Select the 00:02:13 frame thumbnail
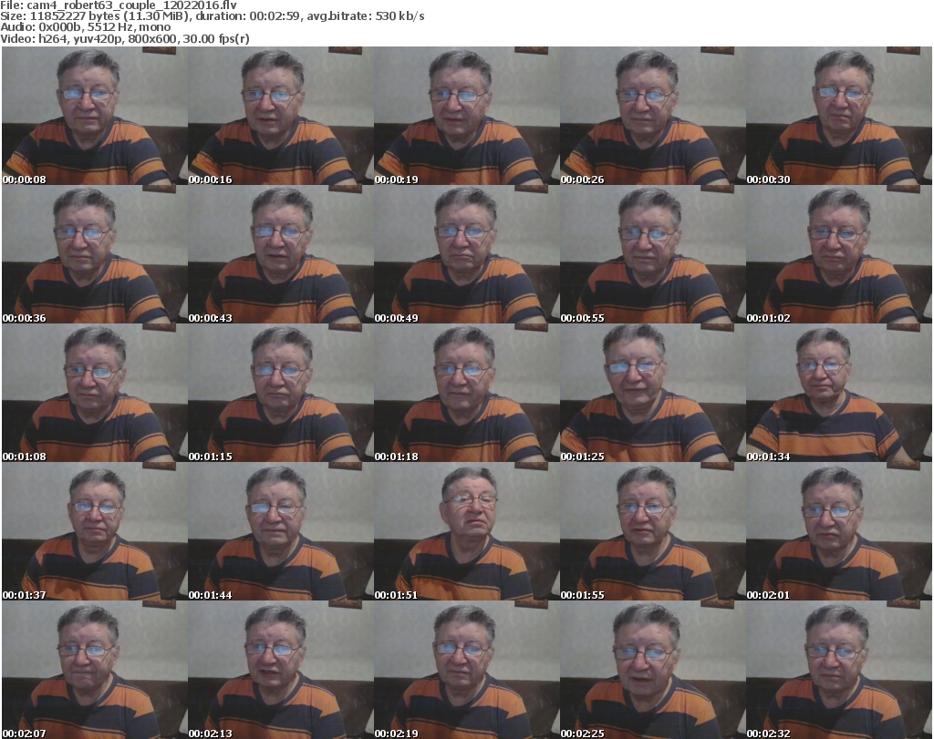The image size is (934, 739). (x=281, y=670)
